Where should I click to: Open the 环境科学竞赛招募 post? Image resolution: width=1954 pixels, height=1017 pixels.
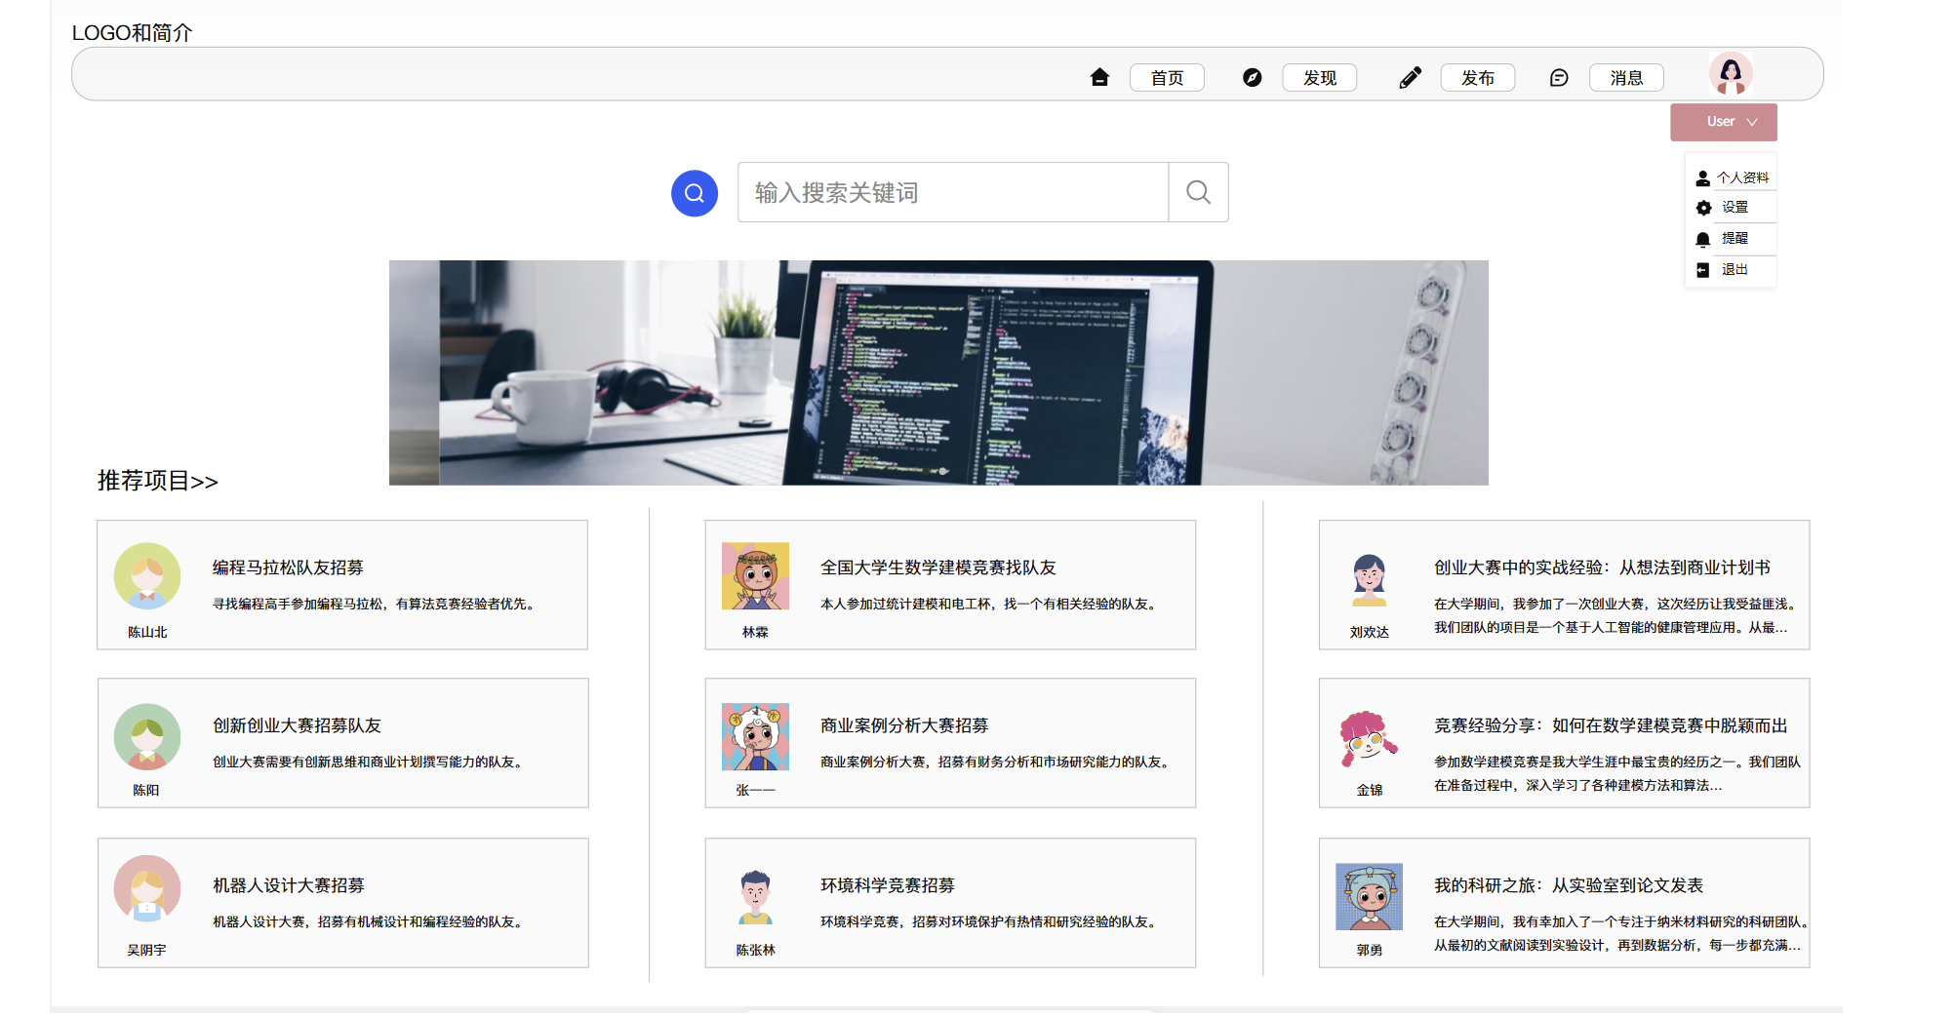click(x=888, y=885)
